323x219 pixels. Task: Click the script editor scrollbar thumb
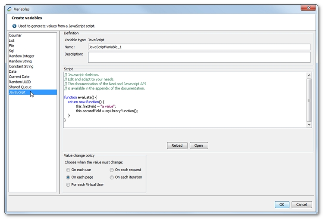click(x=309, y=100)
